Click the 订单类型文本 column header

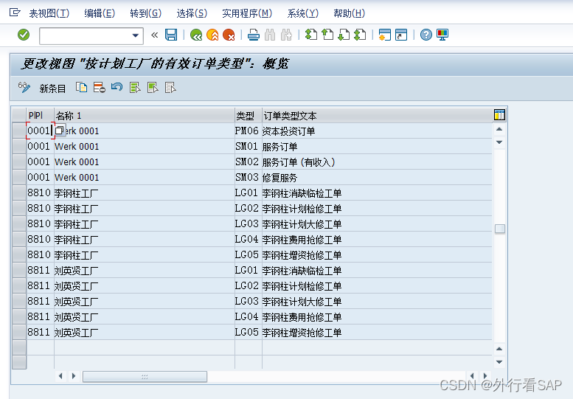pyautogui.click(x=377, y=116)
